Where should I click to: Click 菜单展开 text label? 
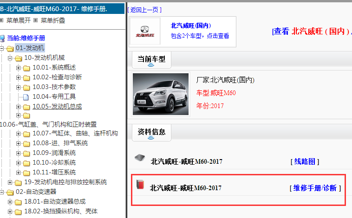[x=19, y=20]
